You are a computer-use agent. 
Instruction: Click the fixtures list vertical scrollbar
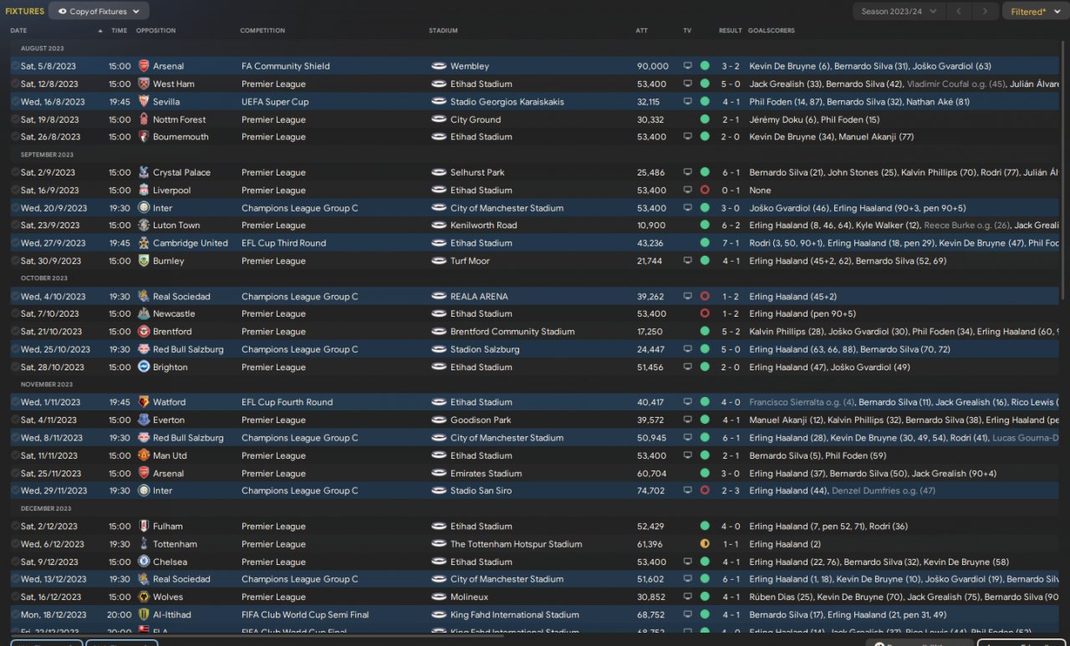1063,170
